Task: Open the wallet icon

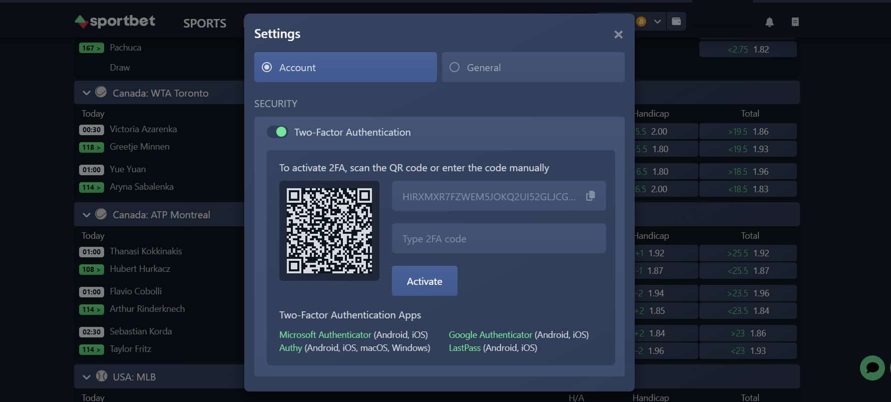Action: point(676,22)
